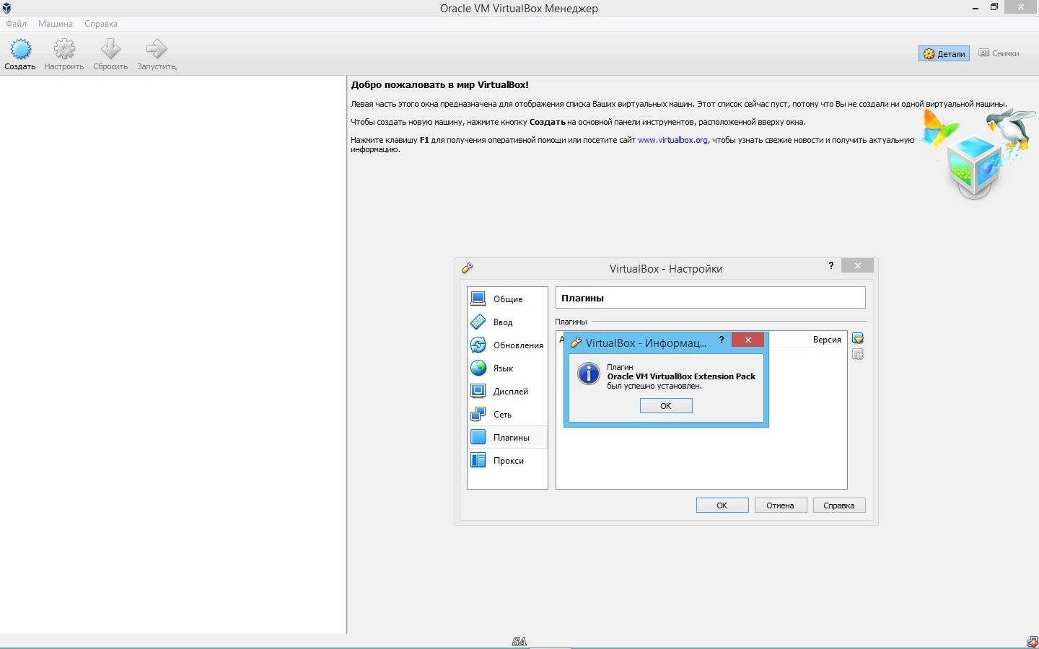This screenshot has height=649, width=1039.
Task: Open the Сеть settings category
Action: coord(507,414)
